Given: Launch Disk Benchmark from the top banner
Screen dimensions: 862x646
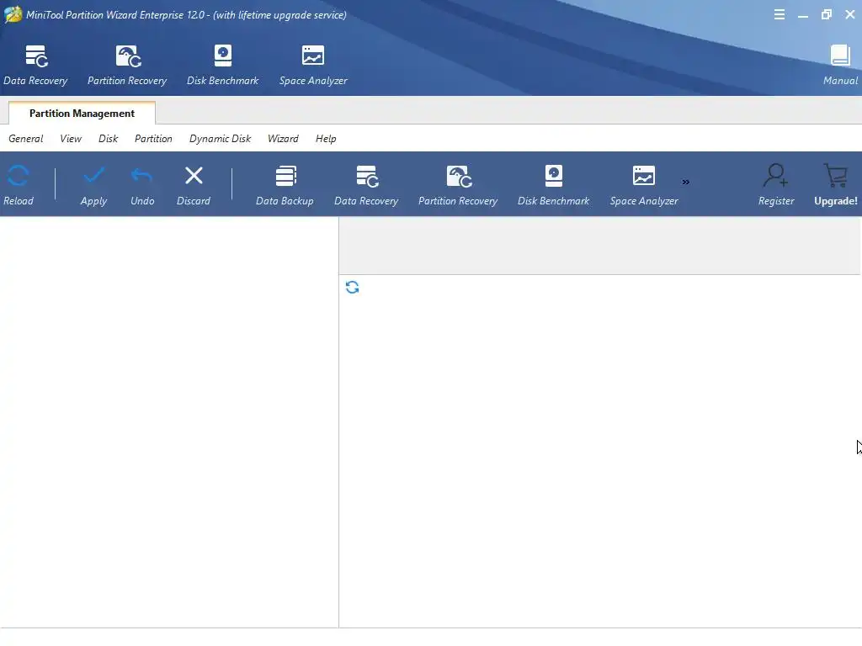Looking at the screenshot, I should click(222, 66).
